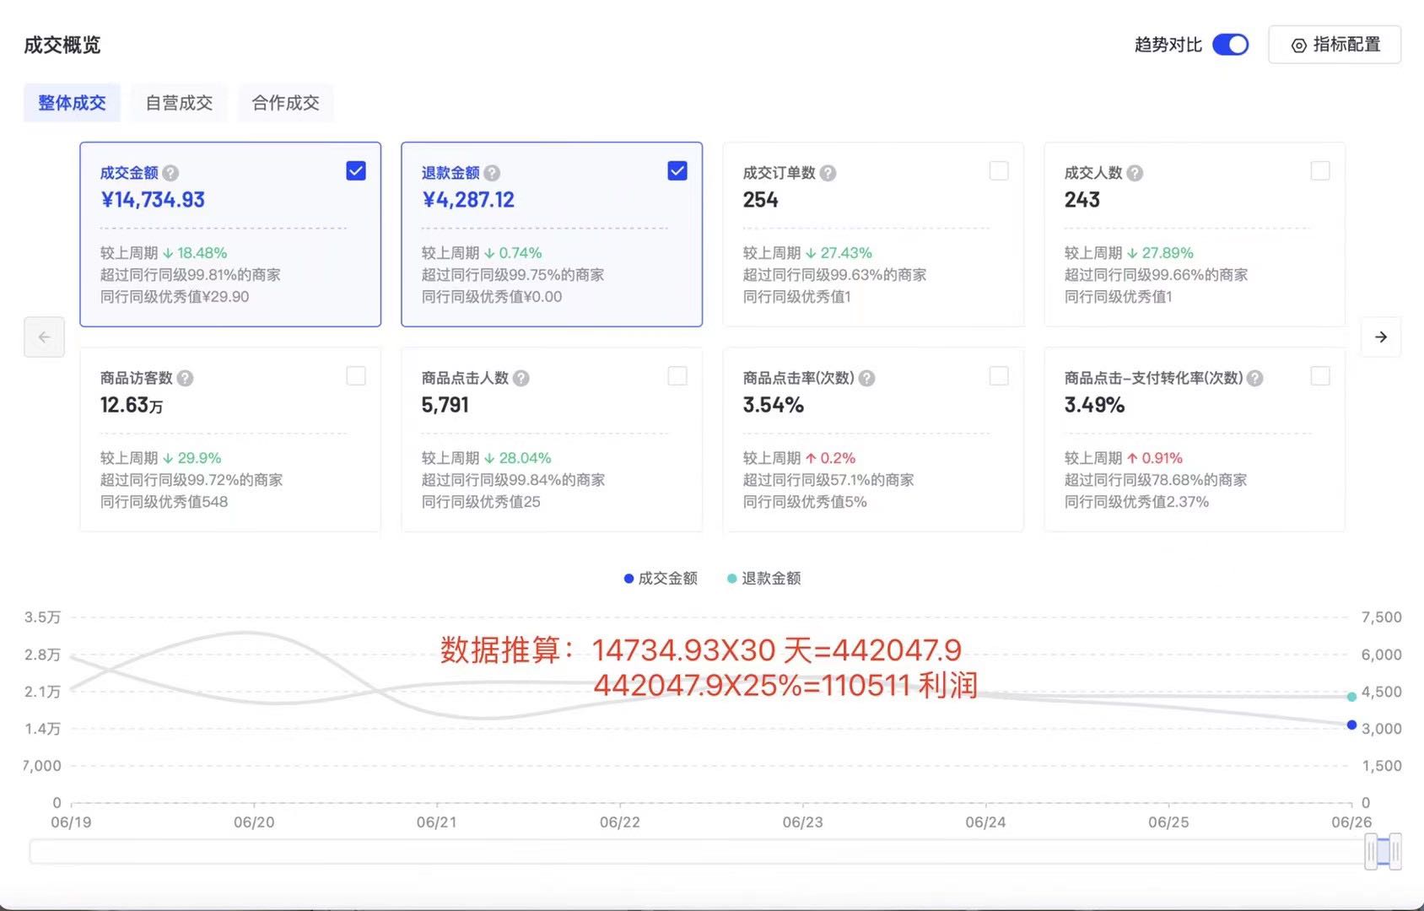The width and height of the screenshot is (1424, 911).
Task: Enable the 成交订单数 checkbox
Action: click(999, 171)
